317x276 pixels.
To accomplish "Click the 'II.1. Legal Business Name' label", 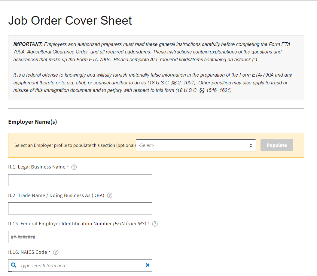I will [37, 167].
